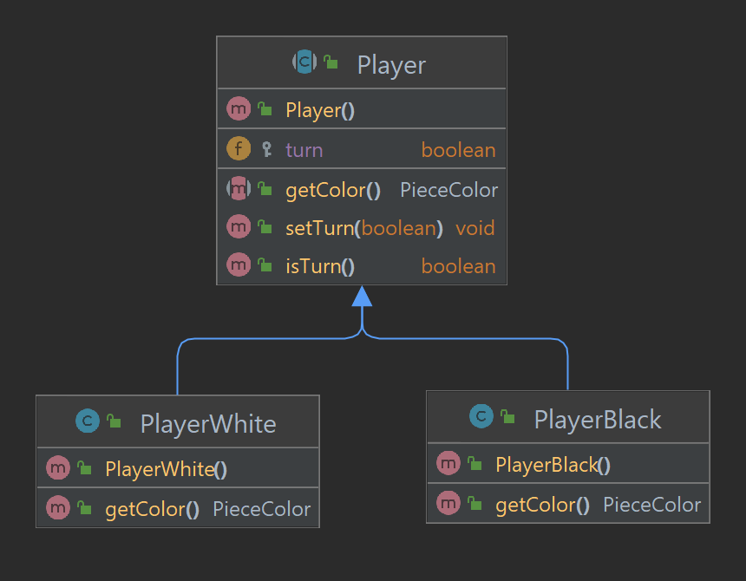The width and height of the screenshot is (746, 581).
Task: Select the PlayerBlack class icon
Action: click(481, 417)
